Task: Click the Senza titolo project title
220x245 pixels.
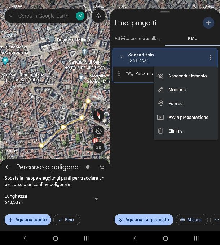Action: (141, 55)
